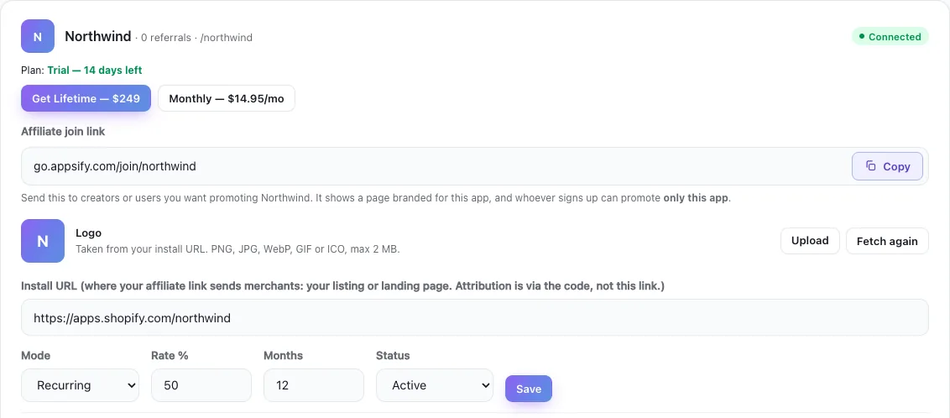Click the green Connected status badge
This screenshot has height=418, width=950.
[x=890, y=36]
